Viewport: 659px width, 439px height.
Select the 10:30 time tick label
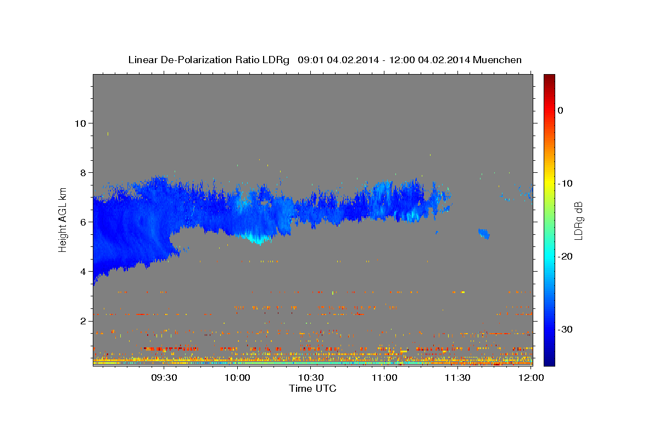(x=311, y=378)
